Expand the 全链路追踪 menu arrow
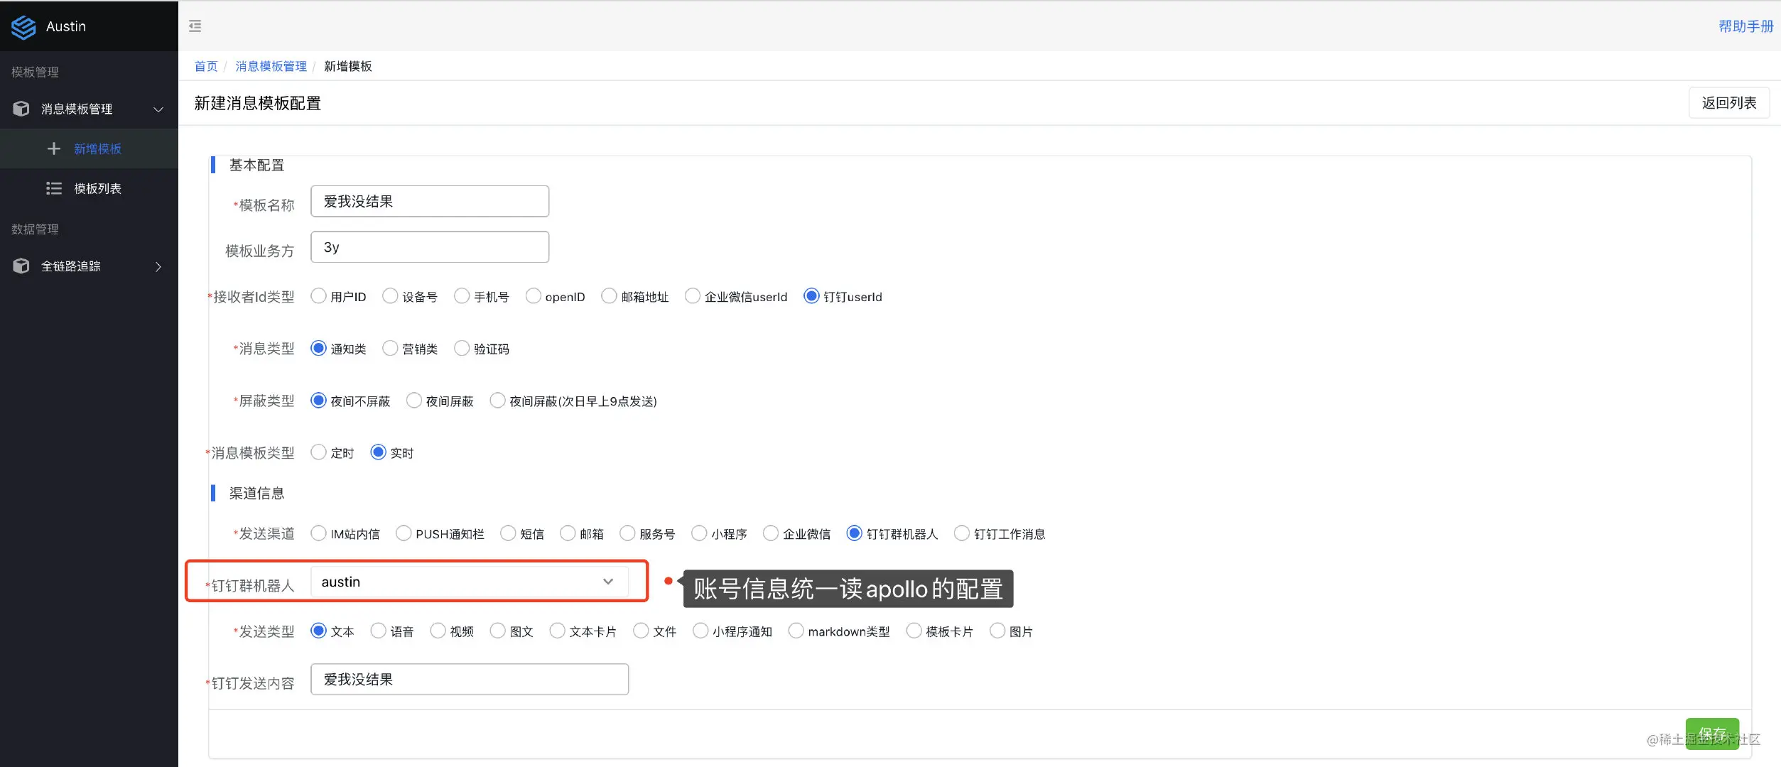Viewport: 1781px width, 767px height. coord(158,266)
